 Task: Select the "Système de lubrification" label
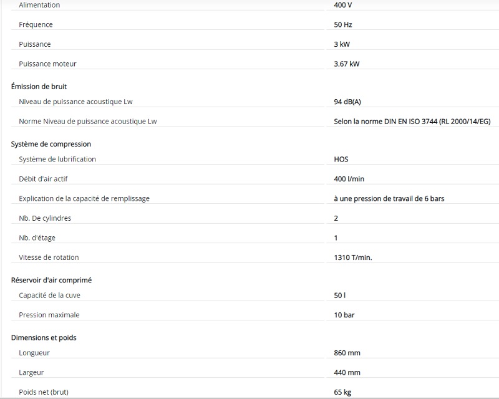[x=57, y=160]
